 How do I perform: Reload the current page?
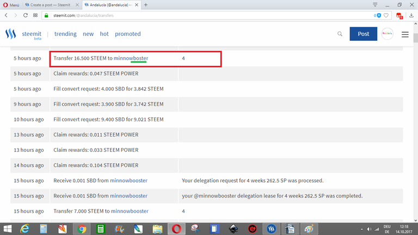coord(26,15)
